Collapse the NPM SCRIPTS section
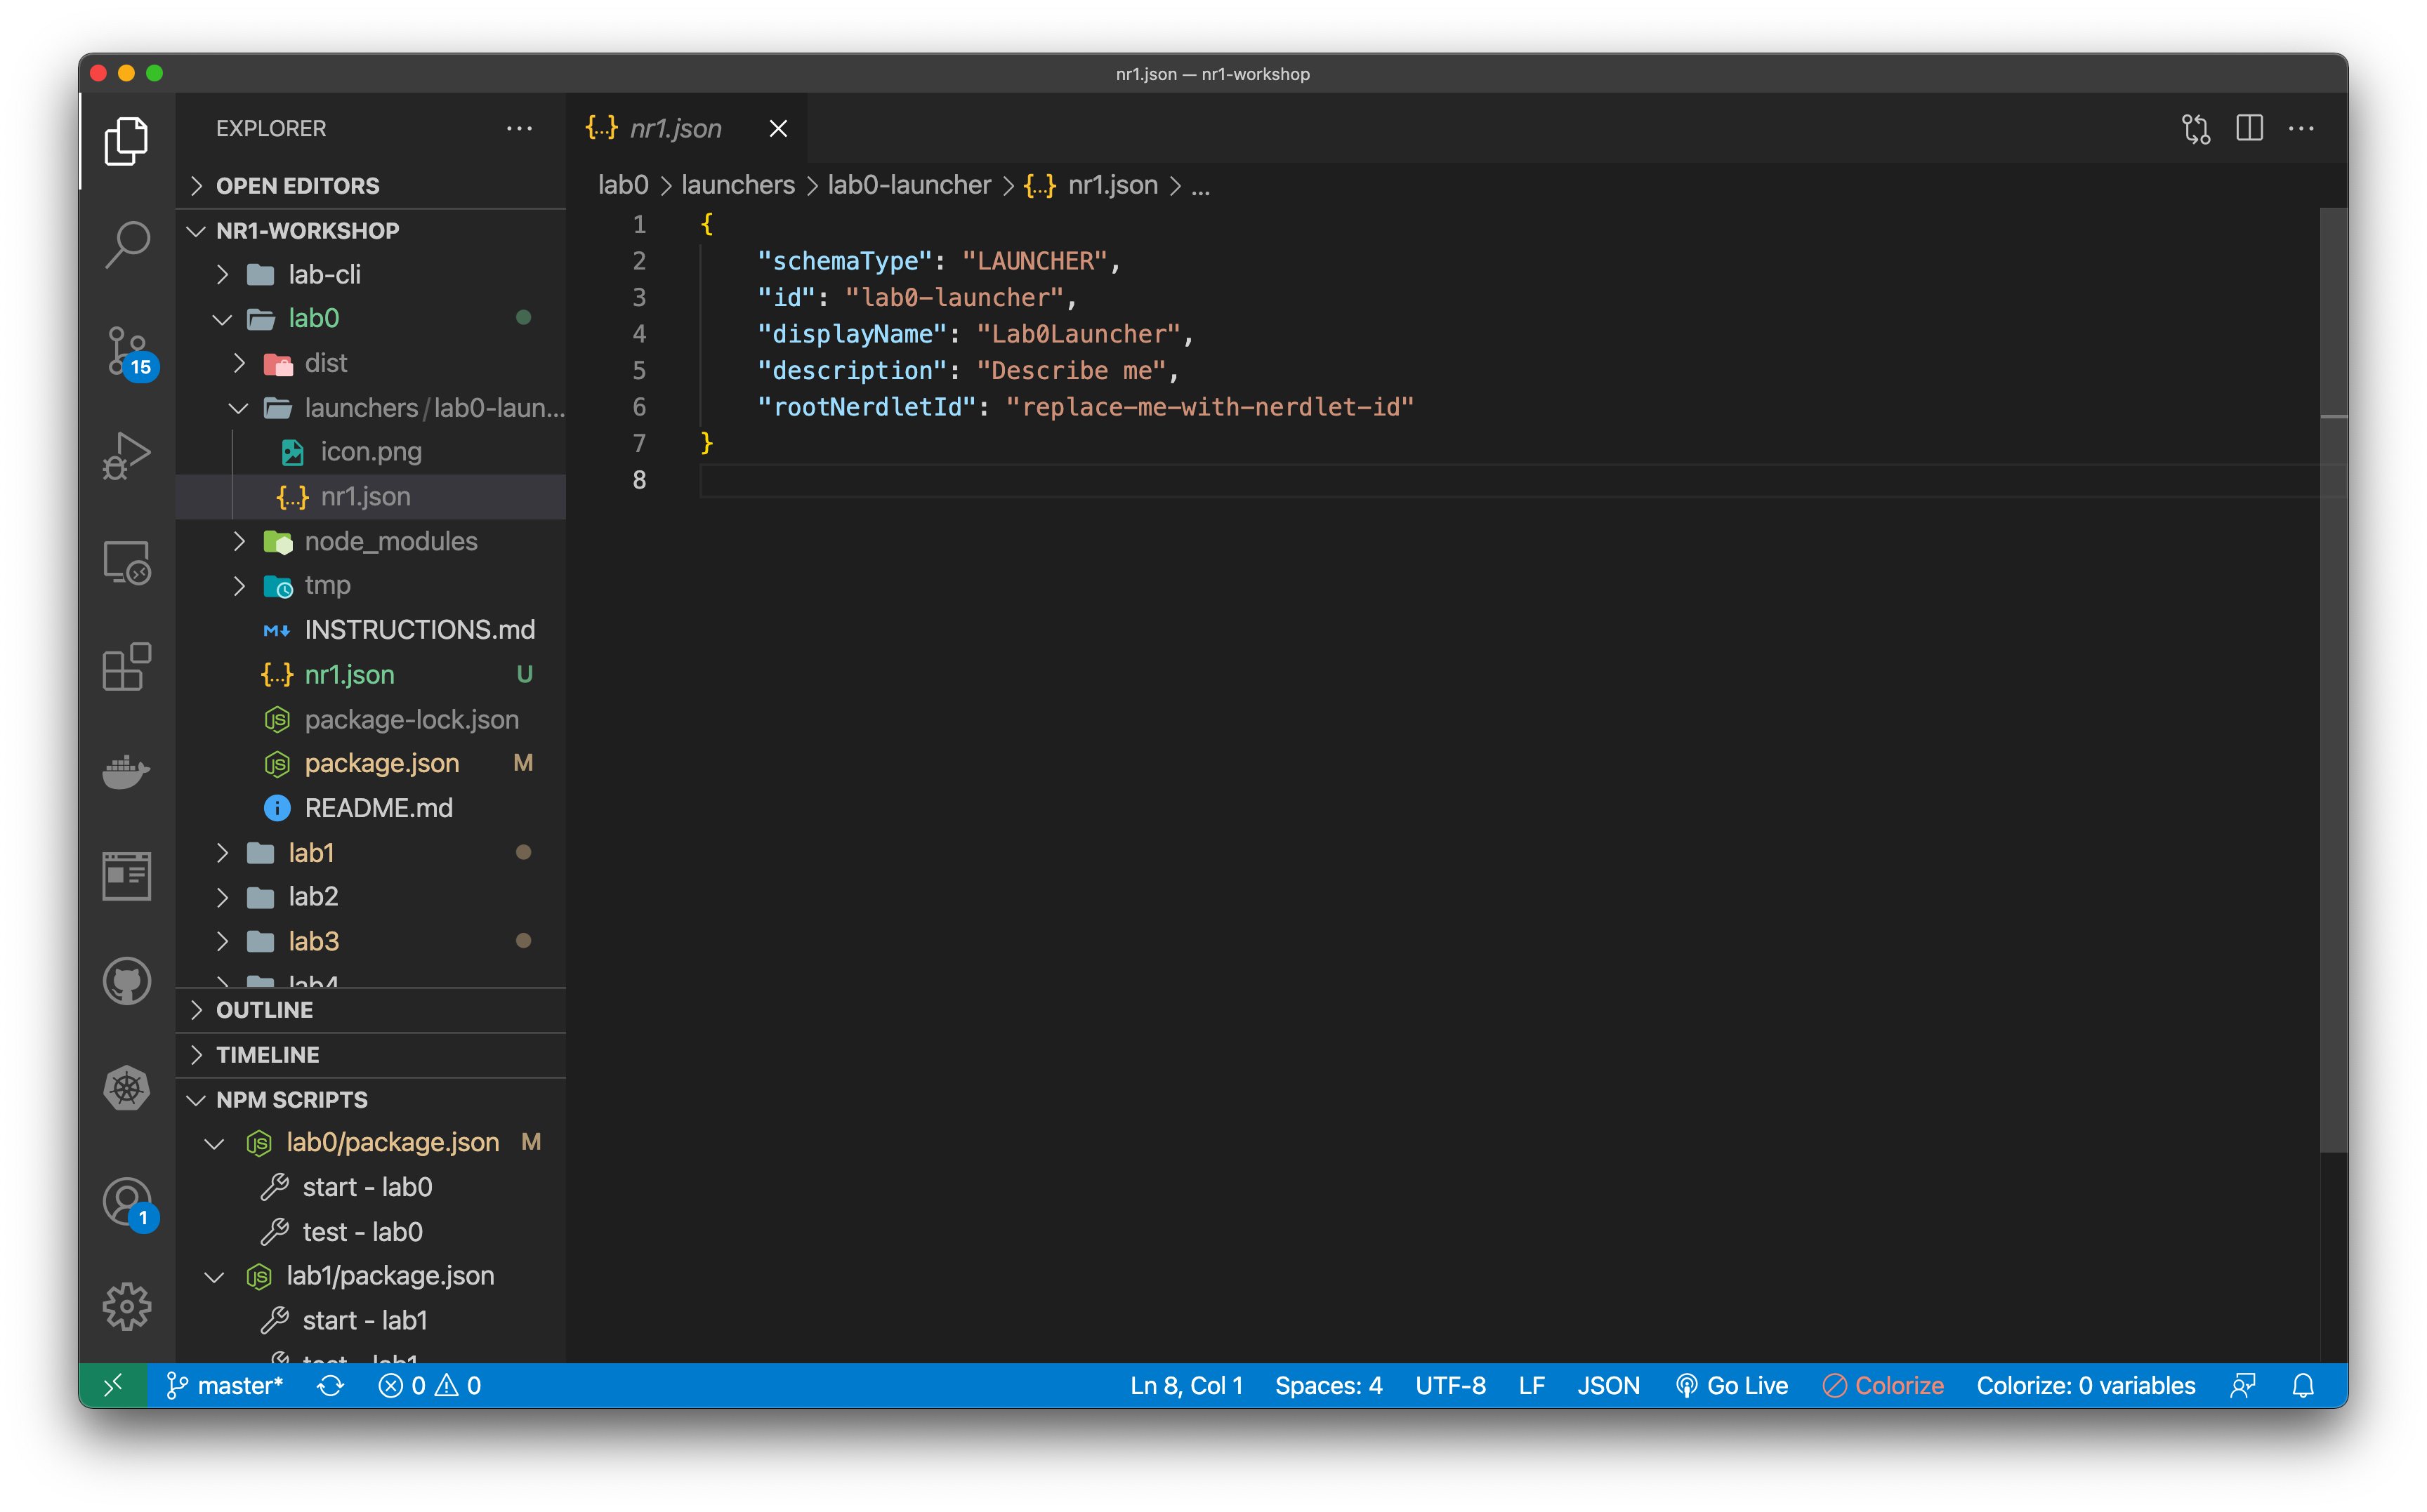2427x1512 pixels. (x=291, y=1099)
